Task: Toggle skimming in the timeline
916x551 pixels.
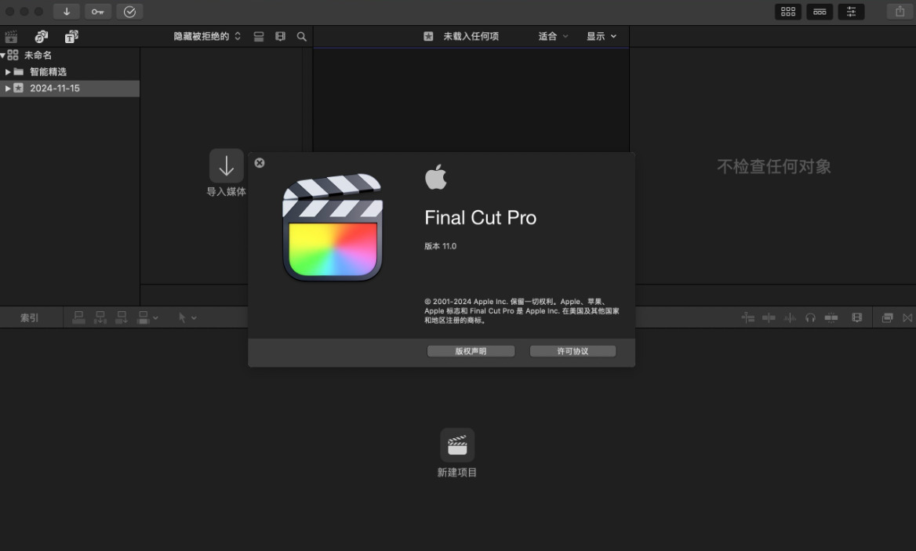Action: 747,317
